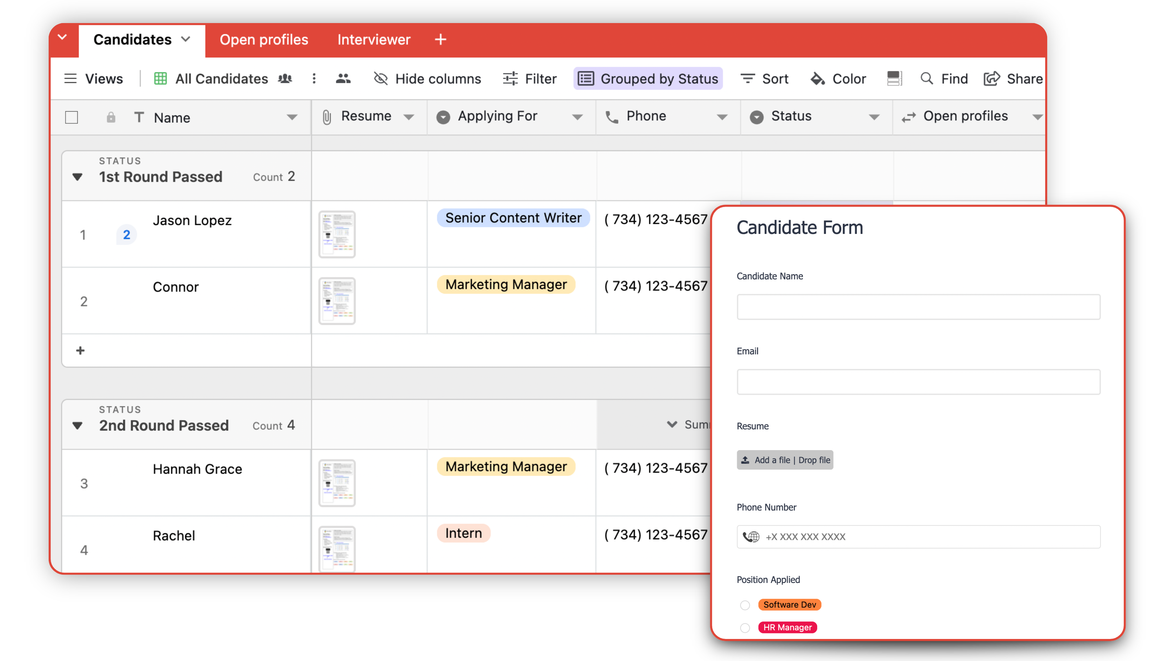Click Grouped by Status button
This screenshot has height=661, width=1176.
[648, 78]
